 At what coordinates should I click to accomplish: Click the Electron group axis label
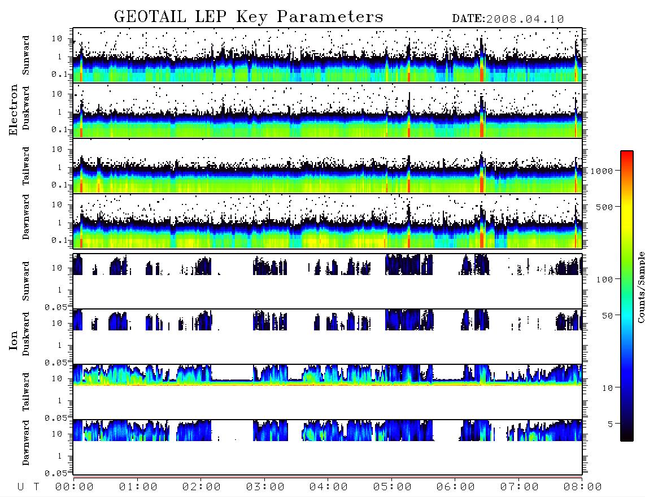point(13,110)
